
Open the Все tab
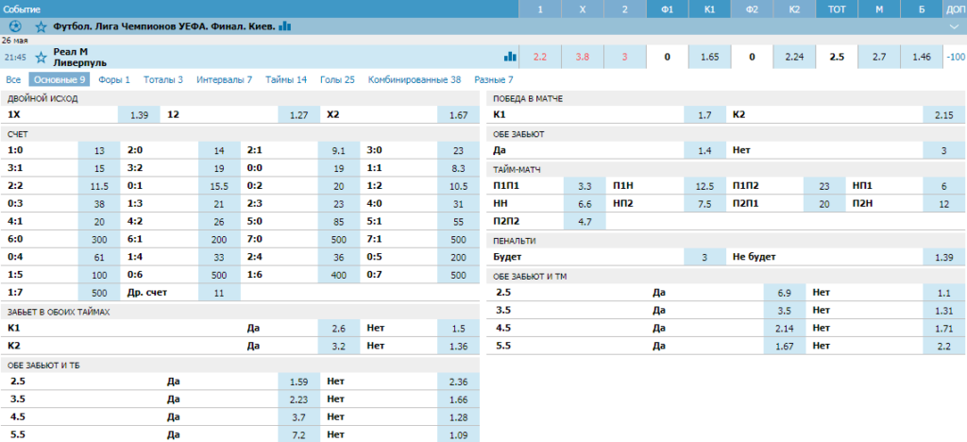13,79
